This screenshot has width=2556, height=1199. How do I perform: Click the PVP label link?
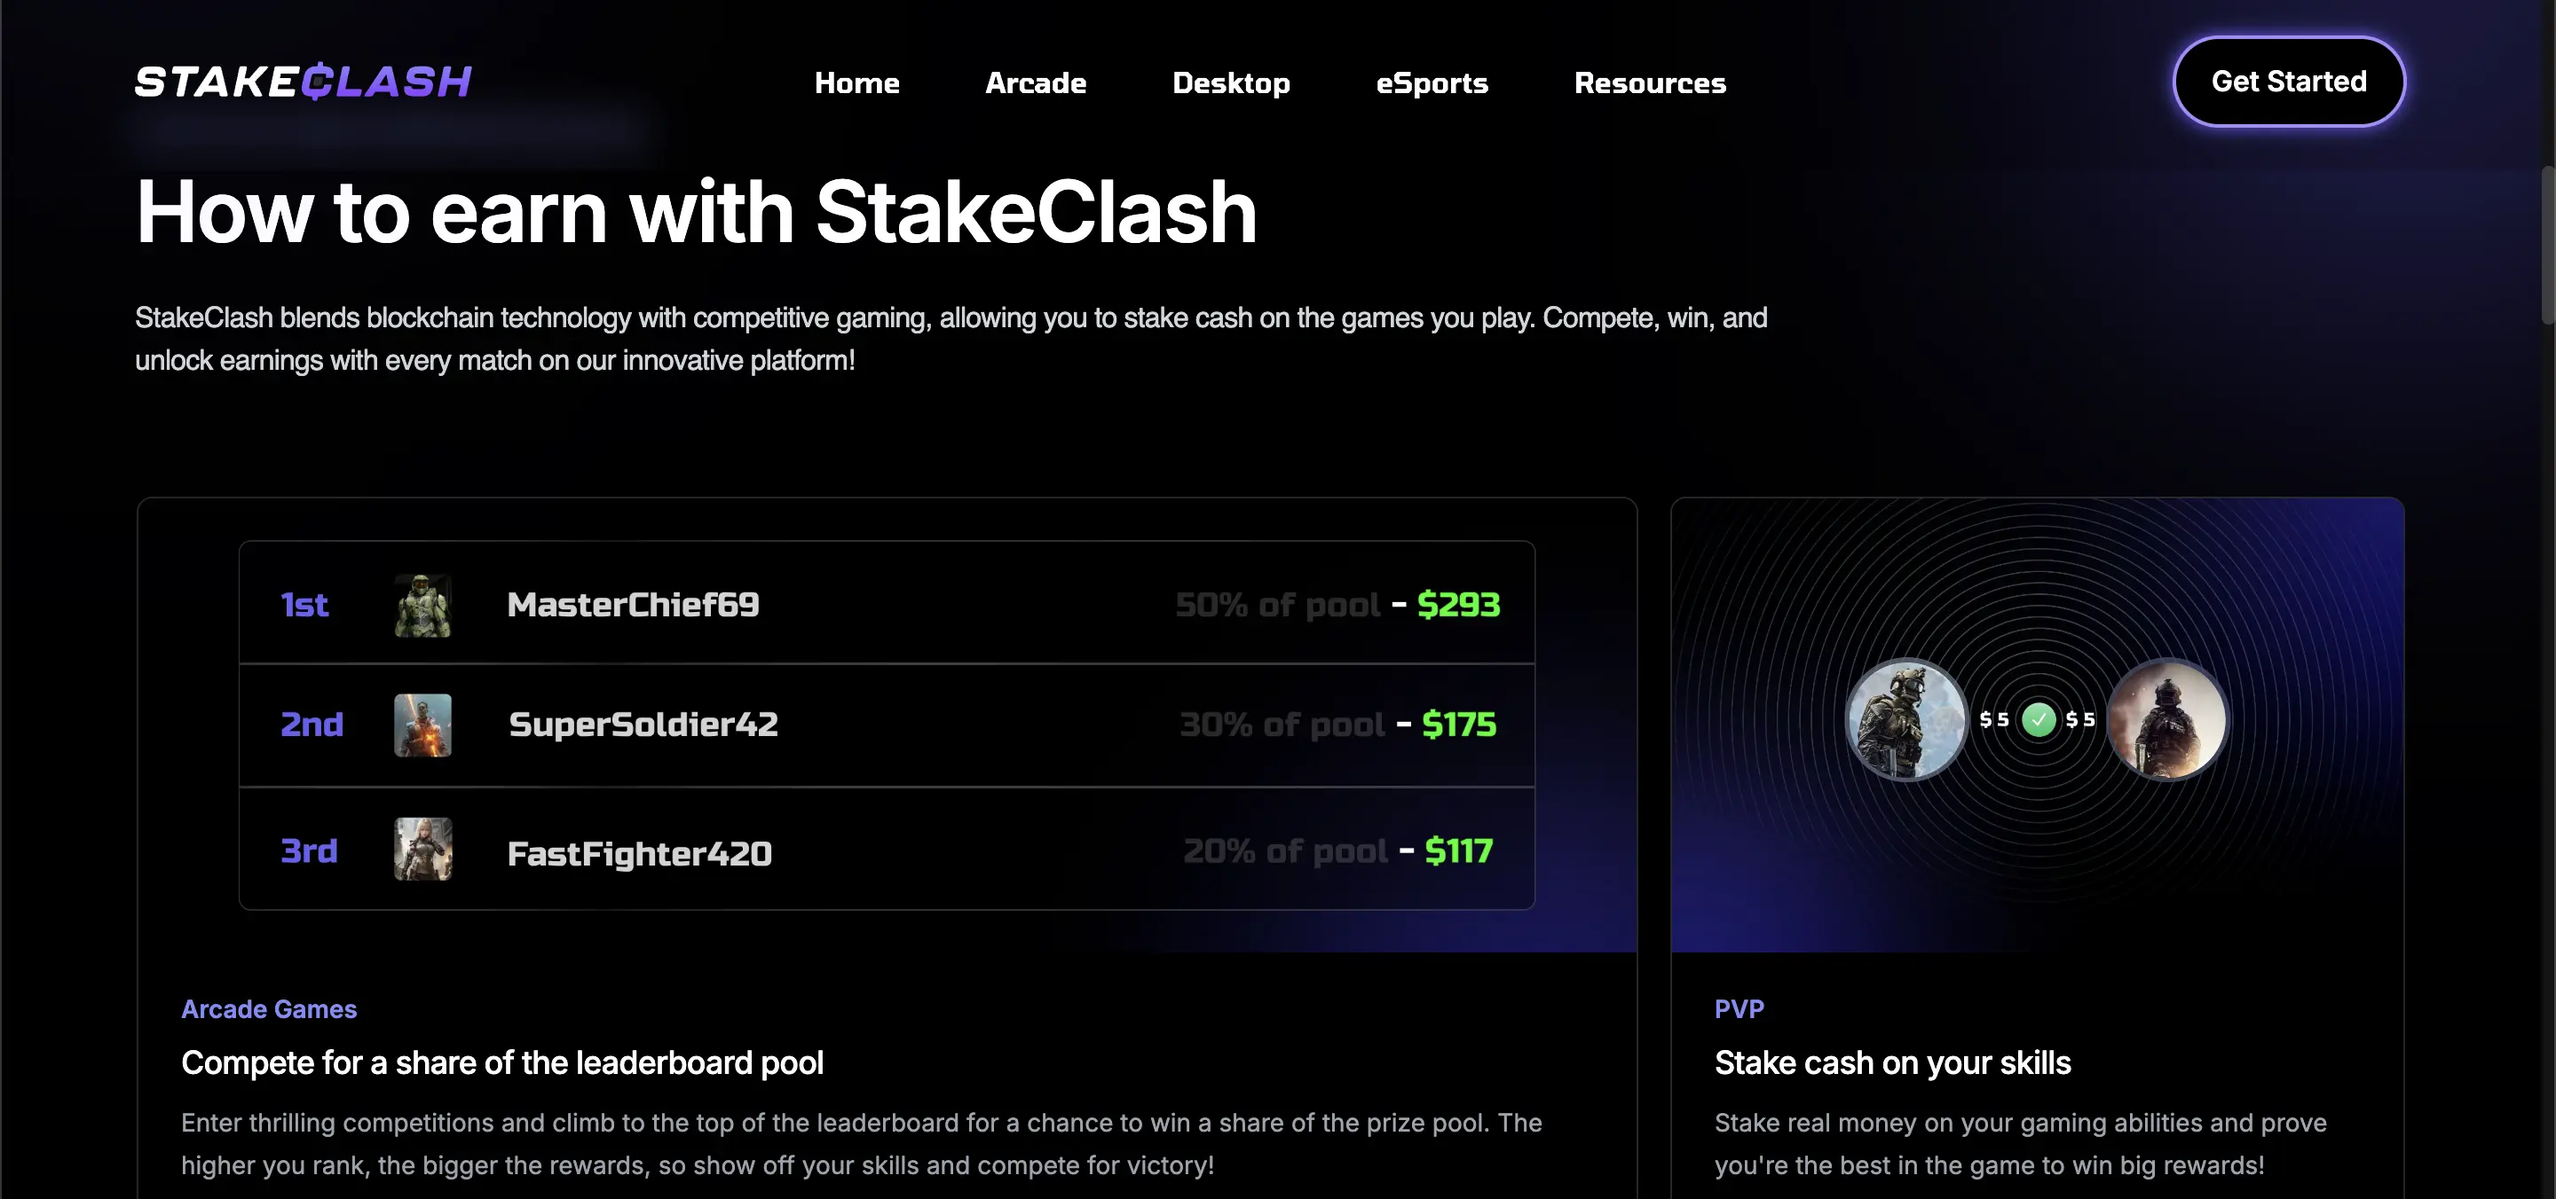click(1739, 1008)
